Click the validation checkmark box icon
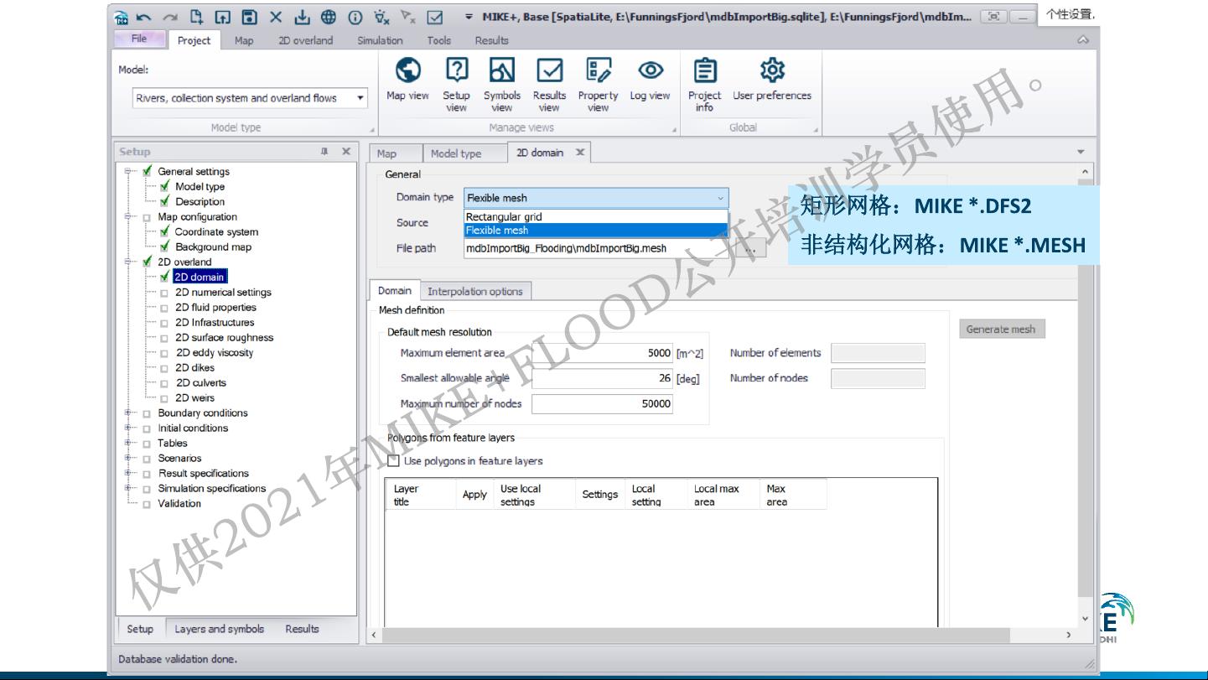This screenshot has width=1208, height=680. [435, 17]
